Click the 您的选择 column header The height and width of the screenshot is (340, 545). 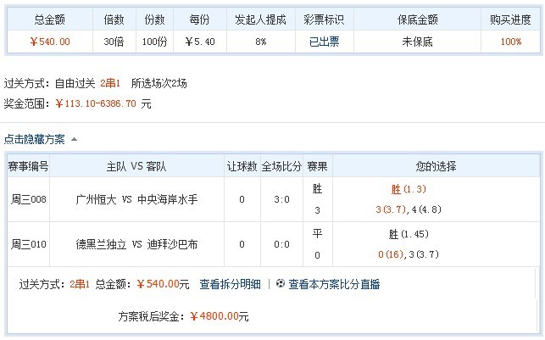[437, 166]
